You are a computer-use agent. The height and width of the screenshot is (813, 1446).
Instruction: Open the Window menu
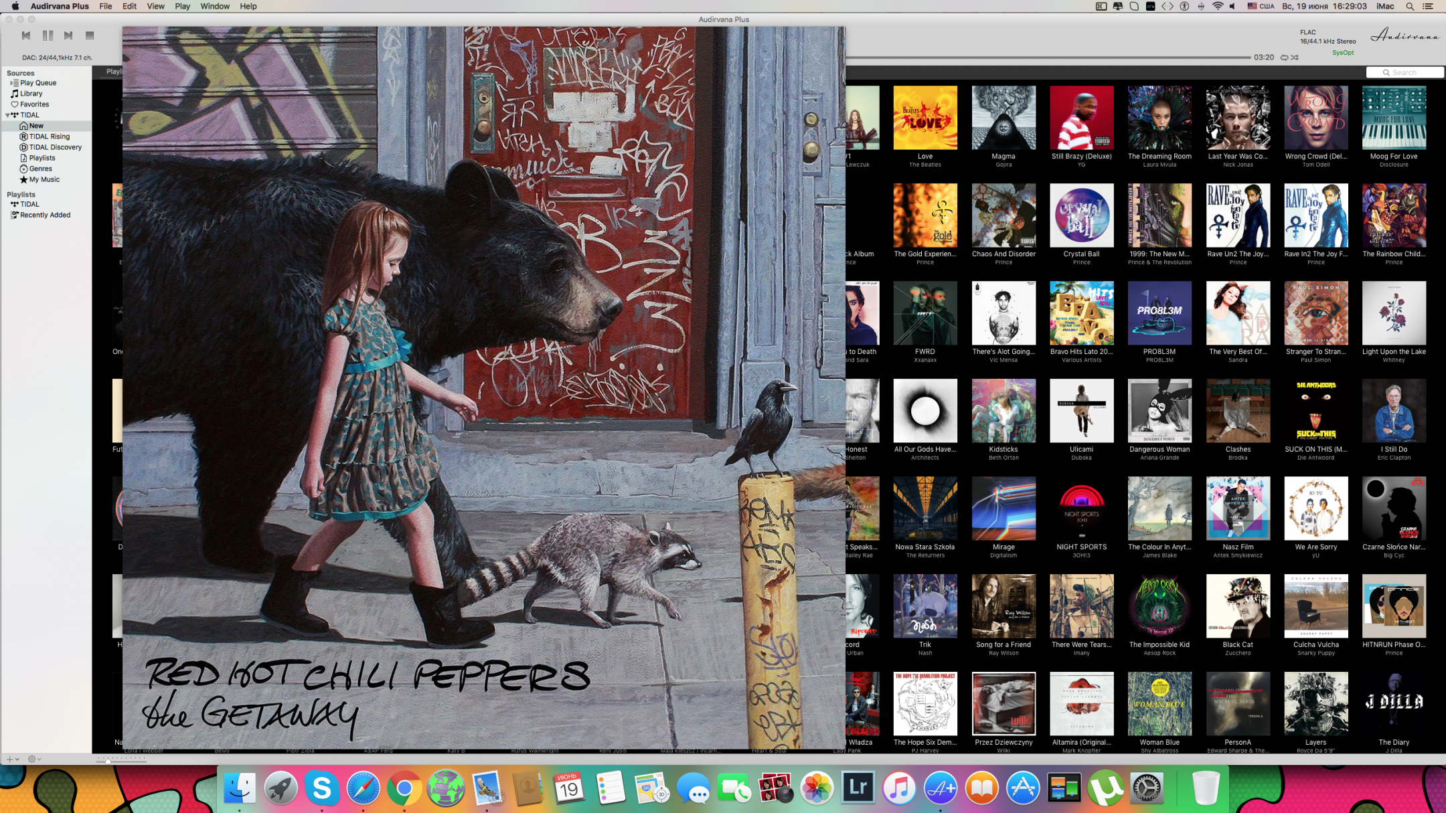coord(215,6)
